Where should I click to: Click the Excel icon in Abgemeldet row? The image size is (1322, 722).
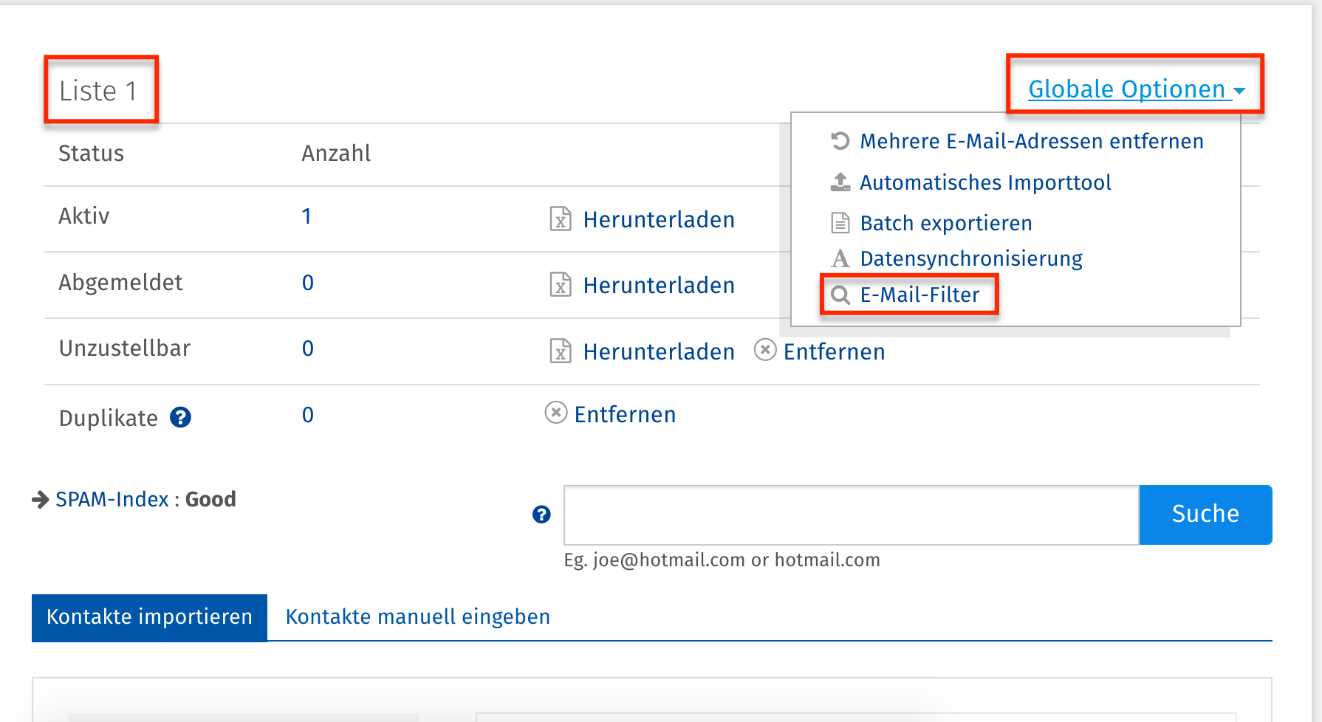561,285
